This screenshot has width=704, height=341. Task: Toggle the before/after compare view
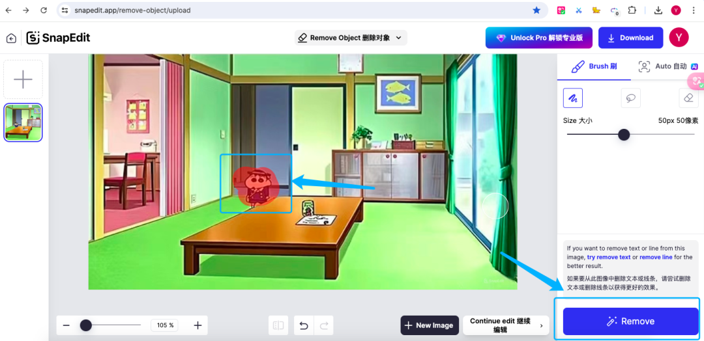click(x=278, y=325)
